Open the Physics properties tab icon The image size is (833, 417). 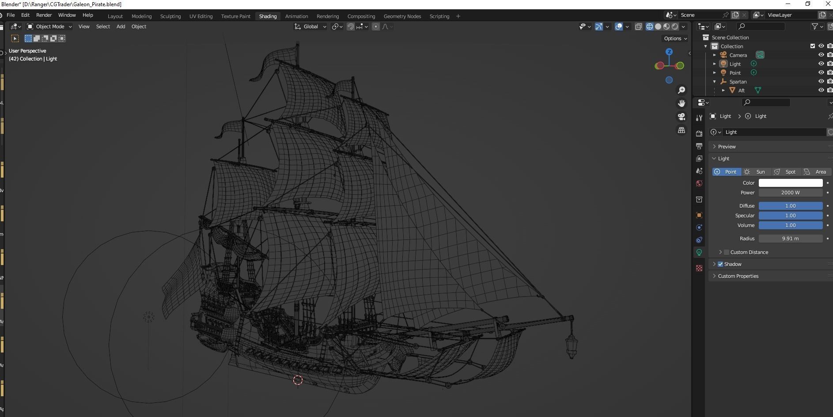[x=699, y=227]
